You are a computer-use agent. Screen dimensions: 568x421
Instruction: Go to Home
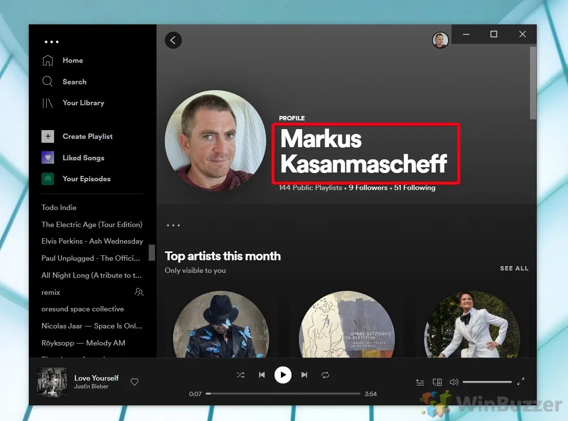coord(73,60)
